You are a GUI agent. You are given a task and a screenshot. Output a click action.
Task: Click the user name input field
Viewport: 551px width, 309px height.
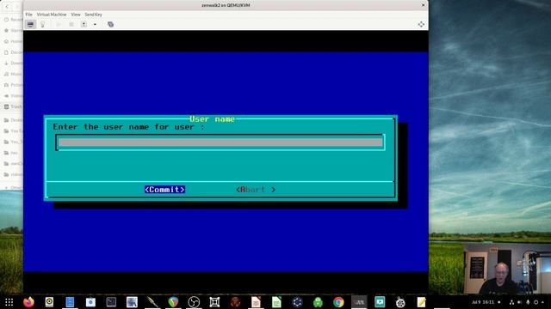(220, 142)
